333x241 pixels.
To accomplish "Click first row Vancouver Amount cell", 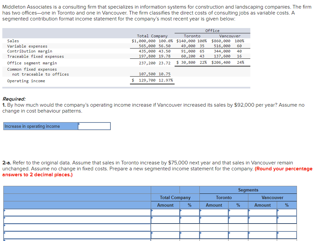I will click(263, 212).
